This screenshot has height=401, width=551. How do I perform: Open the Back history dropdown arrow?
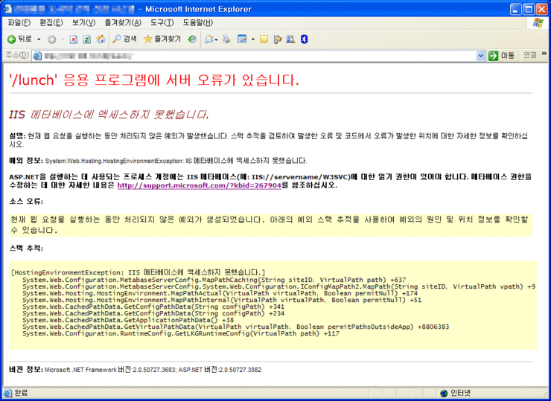click(39, 39)
